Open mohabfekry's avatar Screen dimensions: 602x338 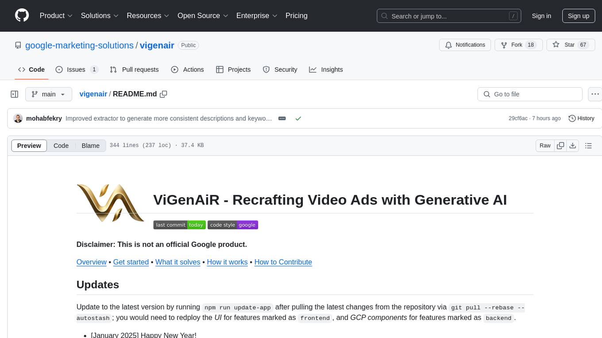[18, 118]
